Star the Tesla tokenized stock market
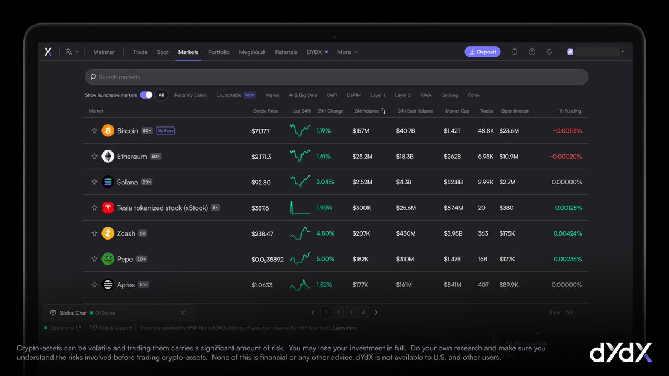This screenshot has width=669, height=376. pyautogui.click(x=94, y=208)
